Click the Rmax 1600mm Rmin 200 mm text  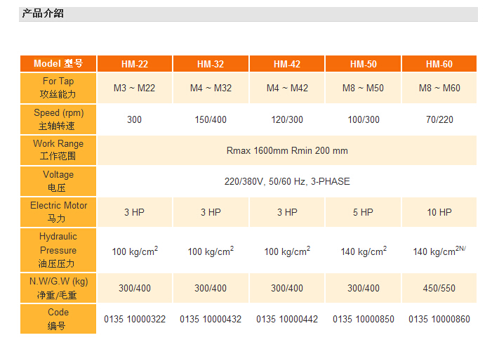(287, 150)
